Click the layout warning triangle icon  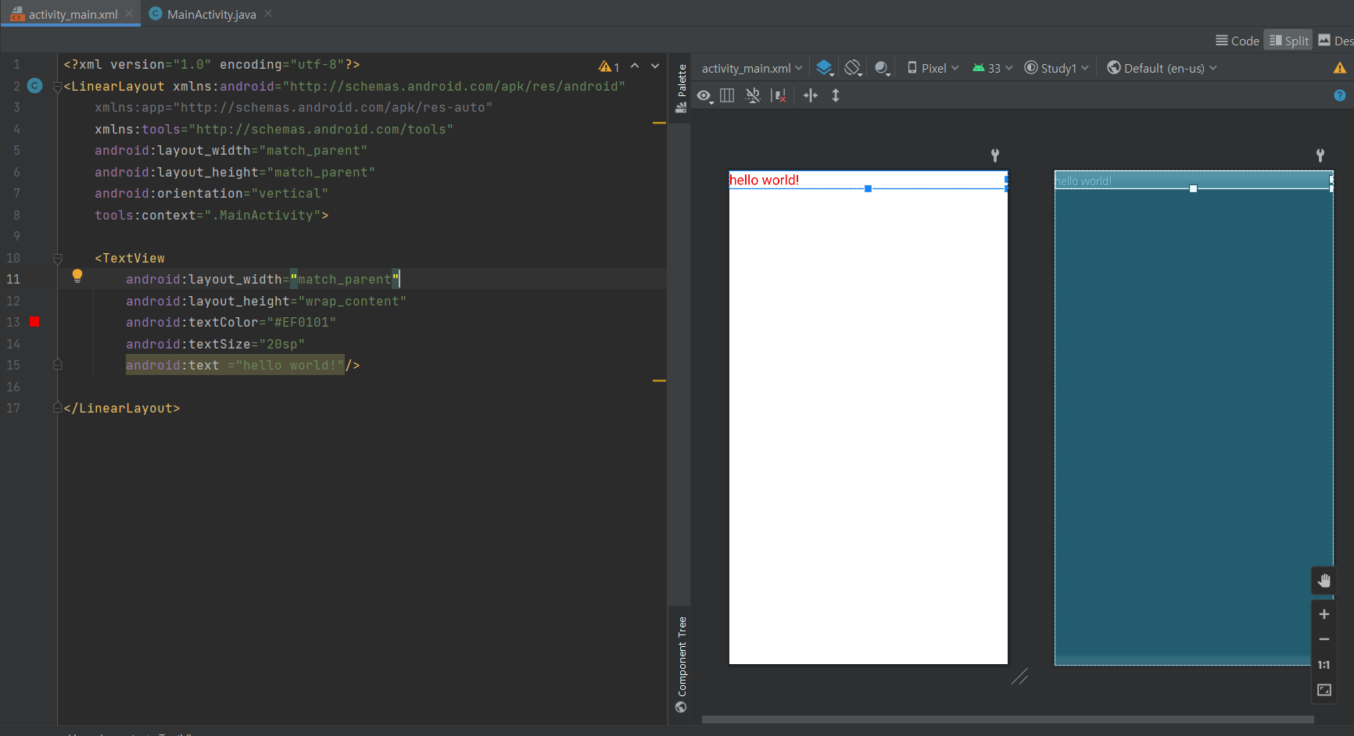point(1340,68)
